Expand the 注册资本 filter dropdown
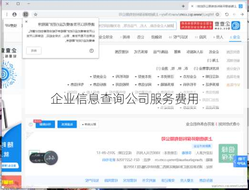 coord(166,77)
